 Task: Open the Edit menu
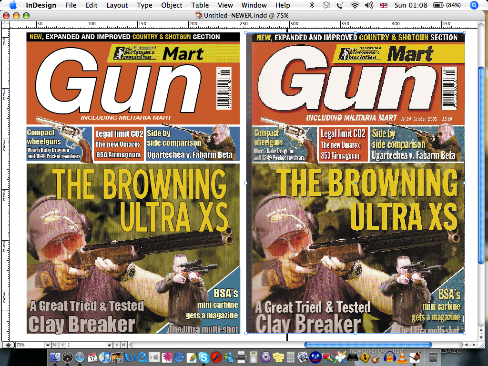click(x=91, y=5)
